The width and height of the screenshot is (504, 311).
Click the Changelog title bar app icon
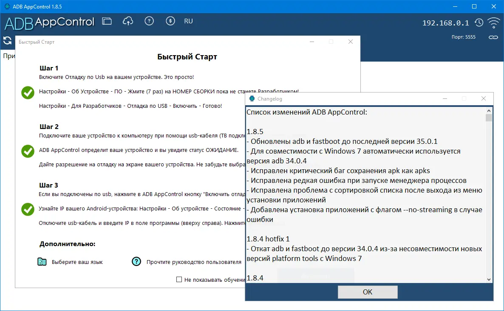[x=252, y=98]
